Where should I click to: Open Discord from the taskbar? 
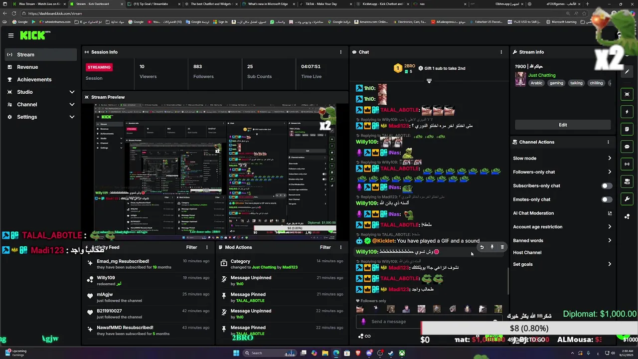(x=369, y=353)
